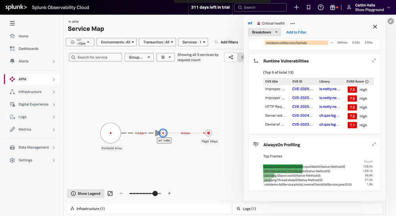Click the zoom slider handle
This screenshot has width=396, height=216.
[x=155, y=193]
